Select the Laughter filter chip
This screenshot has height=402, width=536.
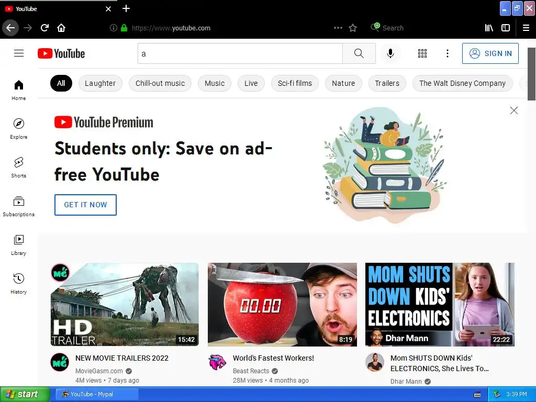click(100, 83)
